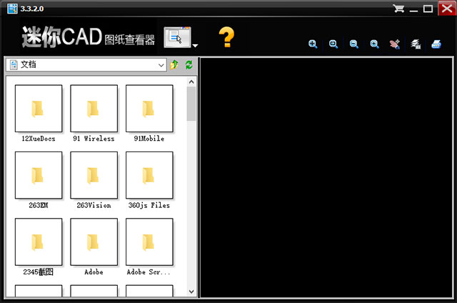457x303 pixels.
Task: Click the 263Vision folder name label
Action: (x=94, y=205)
